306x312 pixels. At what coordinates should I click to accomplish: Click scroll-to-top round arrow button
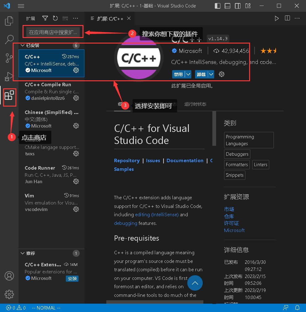[195, 283]
